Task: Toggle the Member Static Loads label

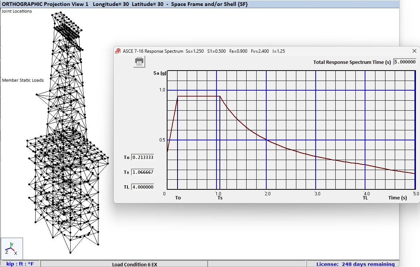Action: [x=23, y=80]
